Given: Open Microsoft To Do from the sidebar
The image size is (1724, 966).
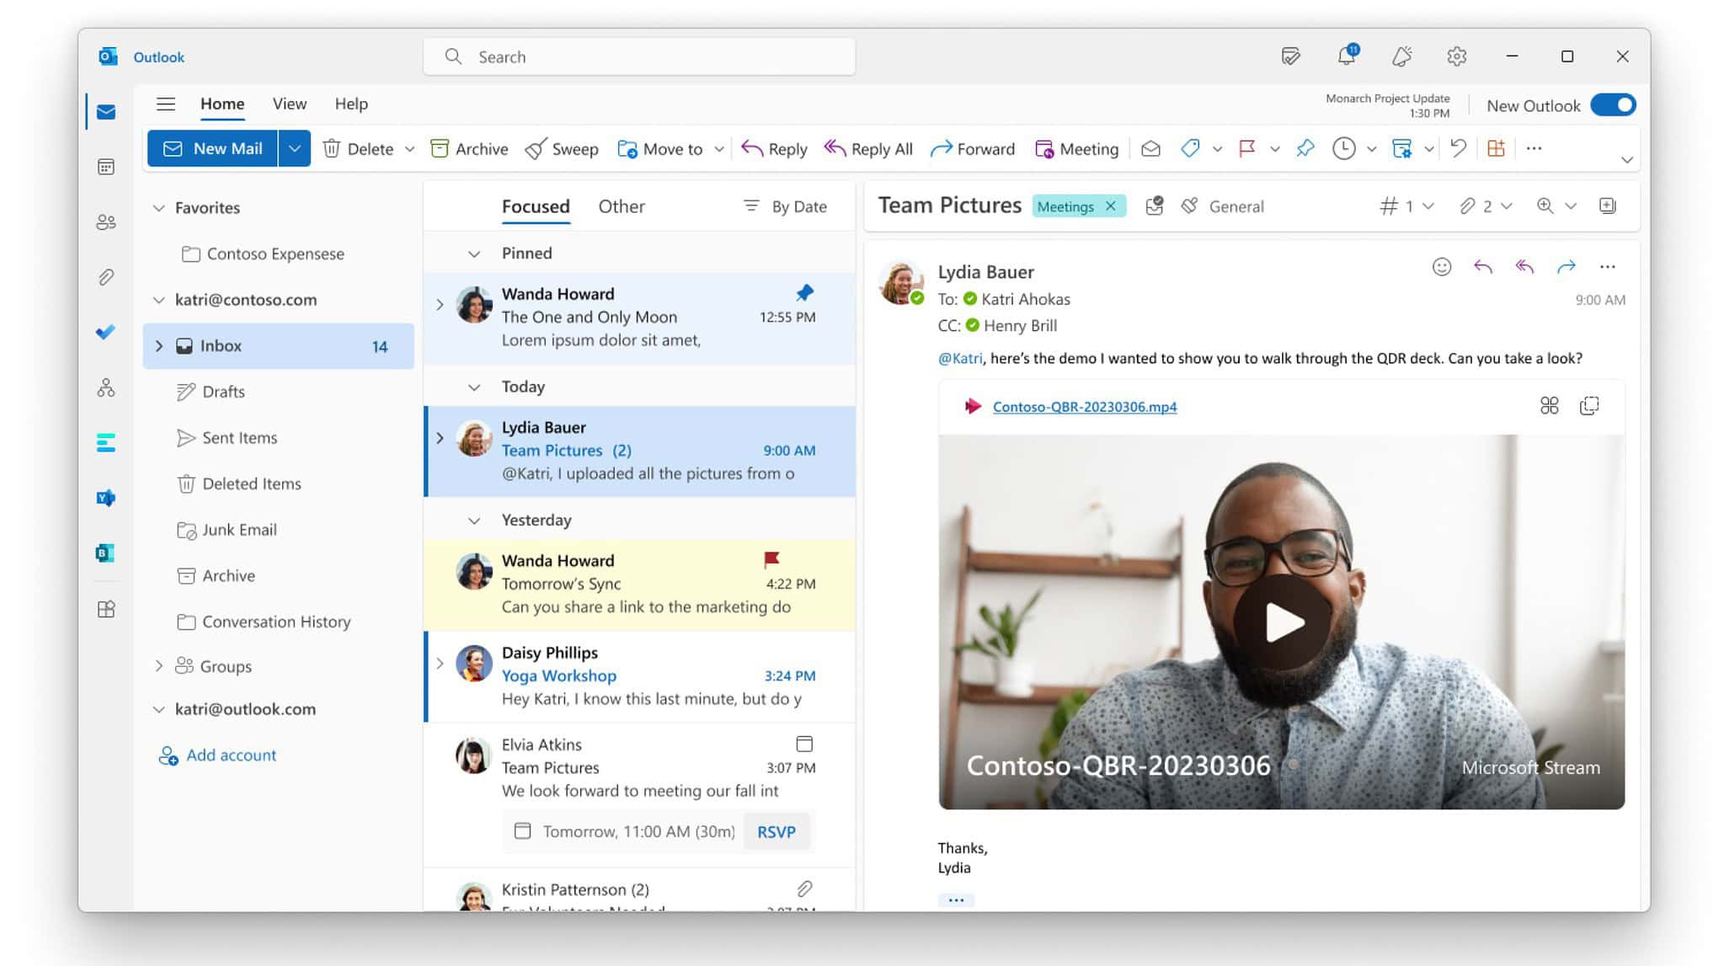Looking at the screenshot, I should pos(106,333).
